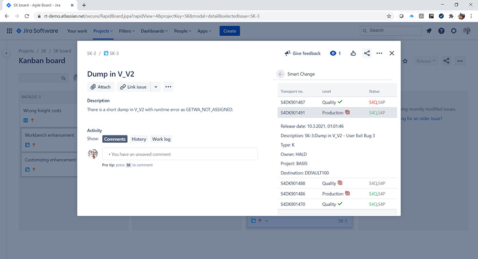Viewport: 478px width, 259px height.
Task: Click the green checkmark for S4DK901487
Action: [340, 102]
